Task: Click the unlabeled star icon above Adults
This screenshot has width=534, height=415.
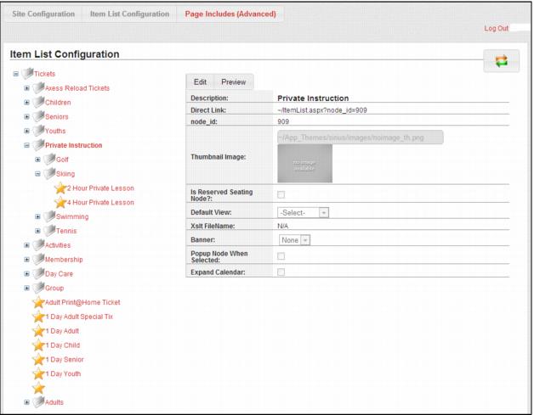Action: click(x=38, y=388)
